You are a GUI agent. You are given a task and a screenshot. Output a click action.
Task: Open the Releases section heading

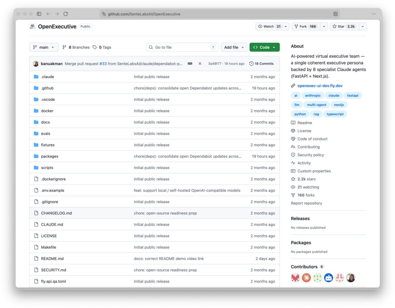coord(300,218)
